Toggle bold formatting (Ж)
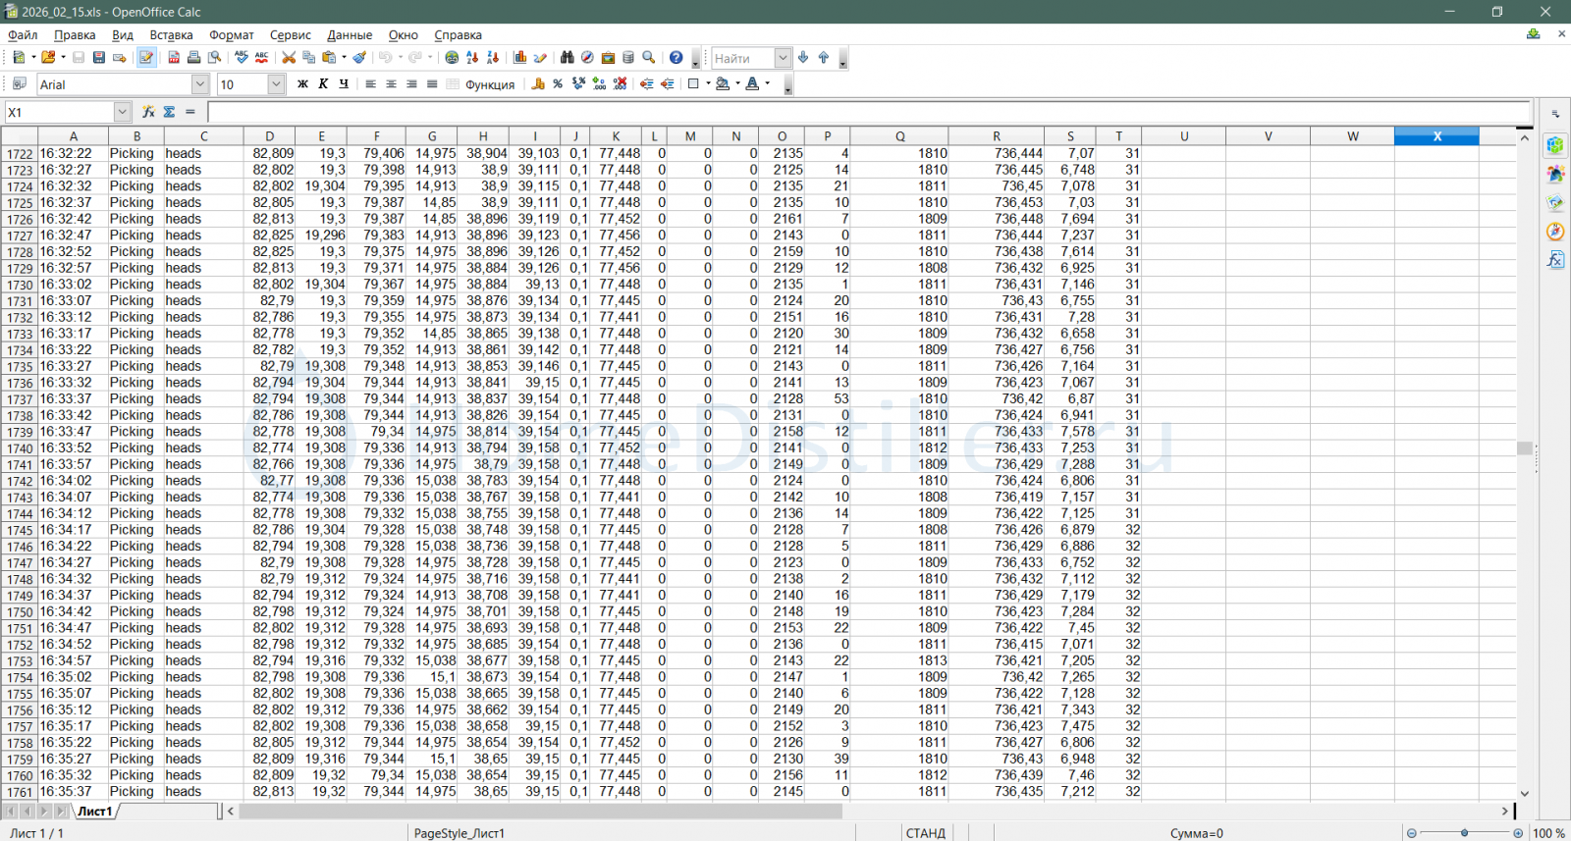 [x=302, y=84]
